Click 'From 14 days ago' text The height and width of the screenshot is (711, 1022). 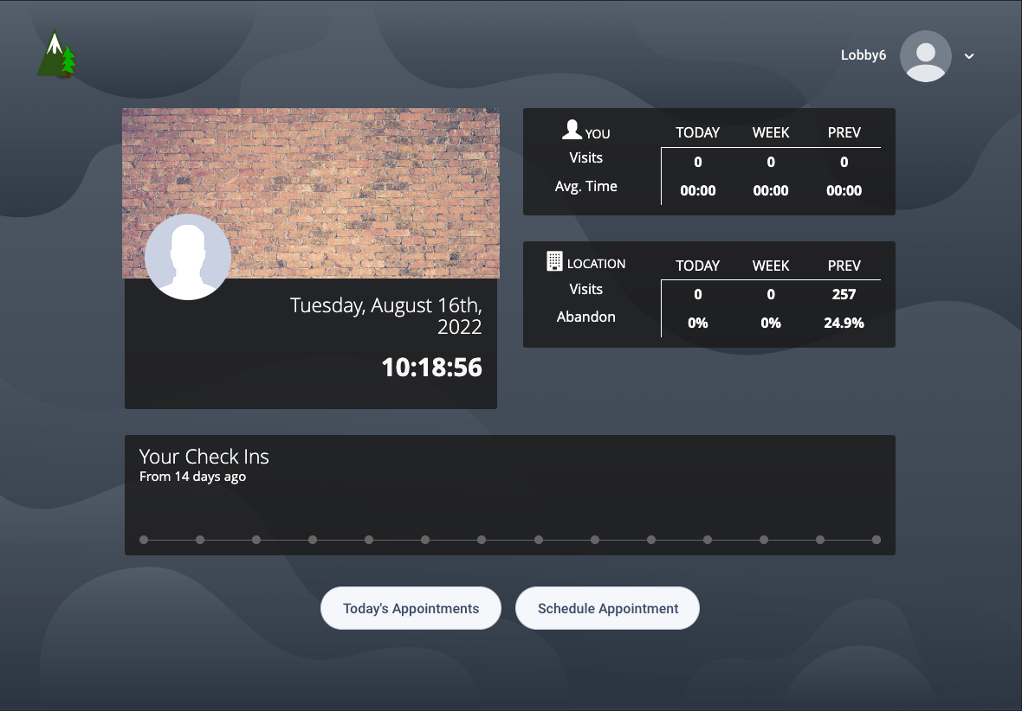tap(192, 477)
